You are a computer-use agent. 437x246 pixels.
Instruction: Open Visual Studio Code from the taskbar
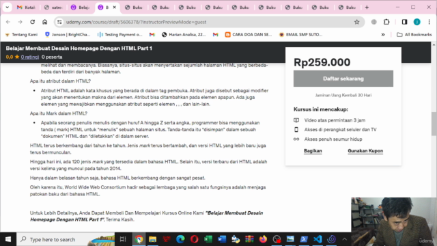point(318,239)
